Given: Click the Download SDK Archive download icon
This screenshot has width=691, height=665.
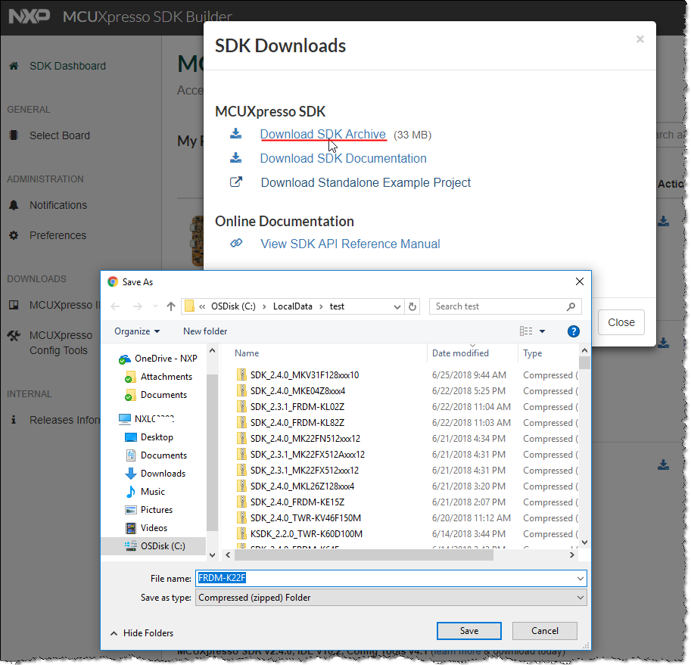Looking at the screenshot, I should (236, 133).
